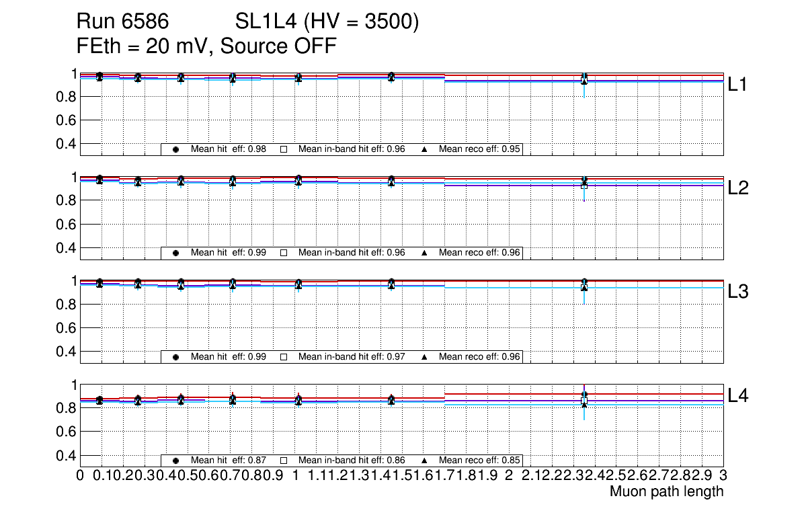Click the open square legend marker in panel L2
The width and height of the screenshot is (804, 519).
point(284,253)
